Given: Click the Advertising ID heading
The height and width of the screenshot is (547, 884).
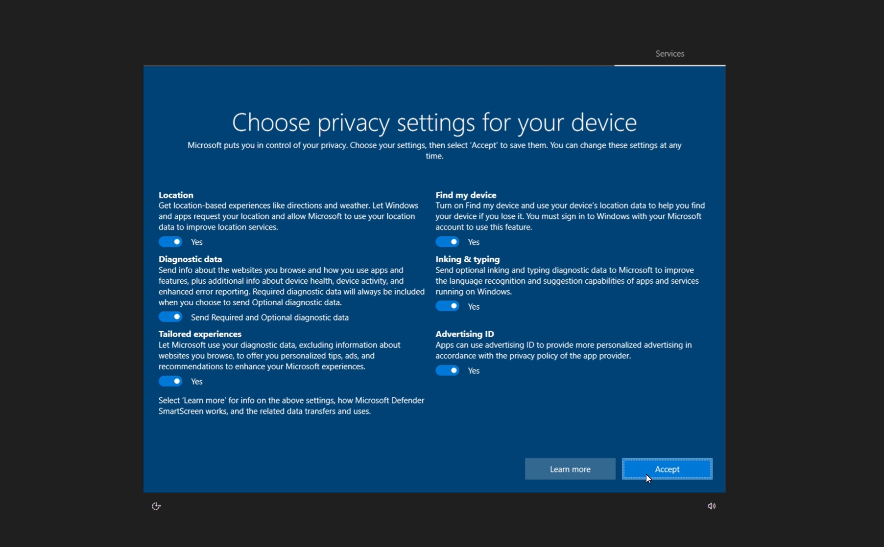Looking at the screenshot, I should pyautogui.click(x=464, y=334).
